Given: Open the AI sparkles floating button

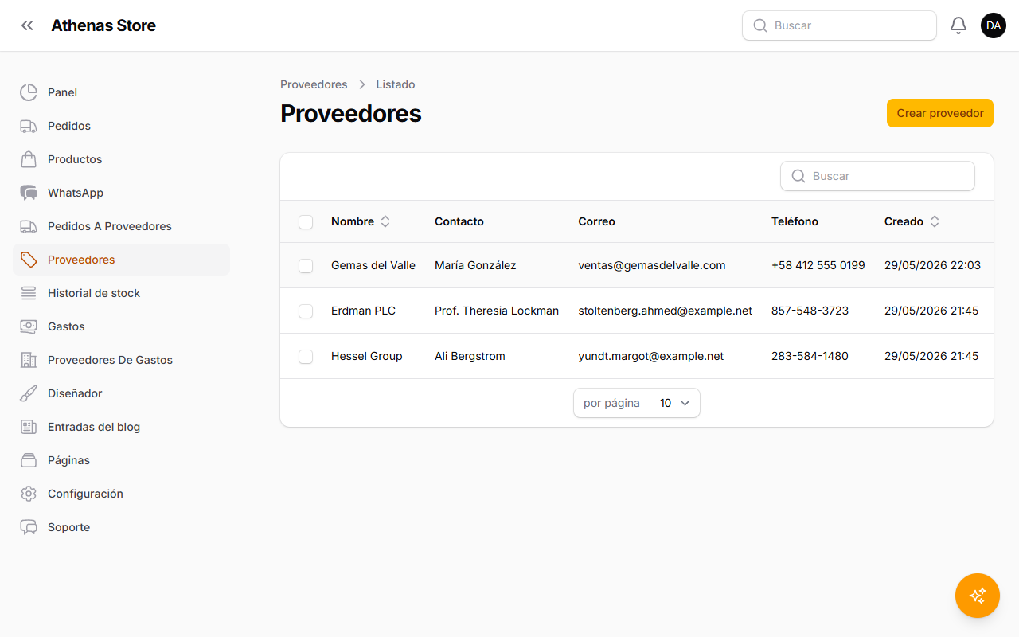Looking at the screenshot, I should point(978,596).
